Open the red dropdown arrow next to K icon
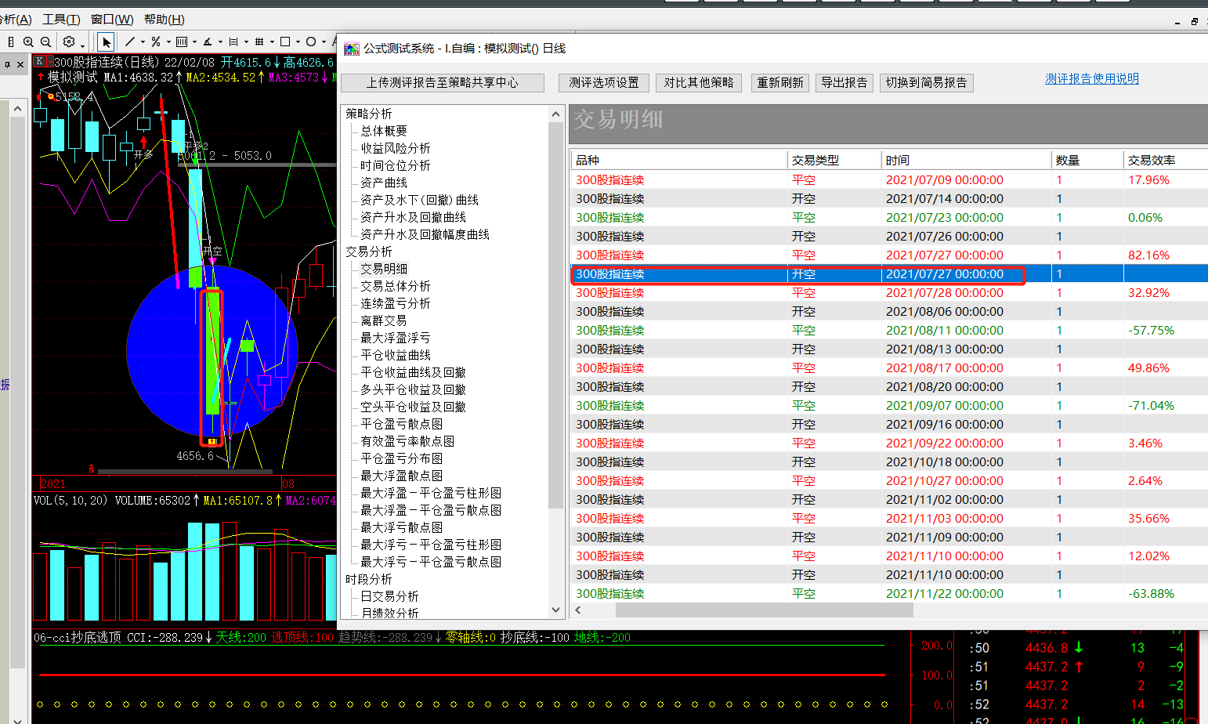 50,61
